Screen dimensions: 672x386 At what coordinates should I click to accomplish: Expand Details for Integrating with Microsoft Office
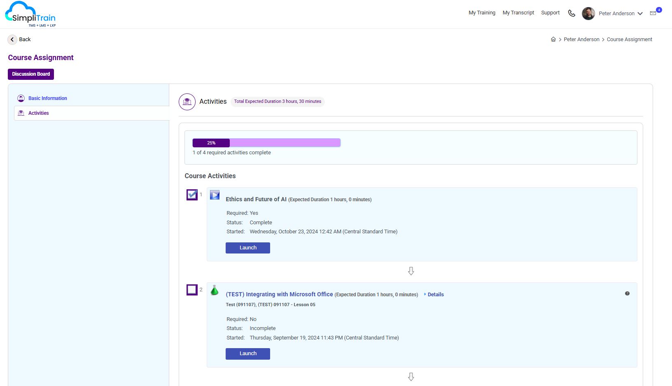(x=435, y=295)
